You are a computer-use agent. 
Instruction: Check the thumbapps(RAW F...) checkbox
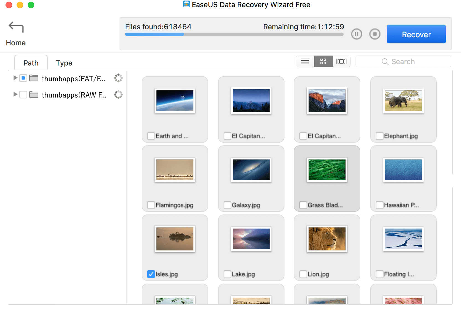point(23,95)
